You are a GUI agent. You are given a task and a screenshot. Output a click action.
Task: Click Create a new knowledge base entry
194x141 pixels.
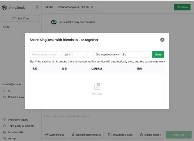[x=16, y=97]
